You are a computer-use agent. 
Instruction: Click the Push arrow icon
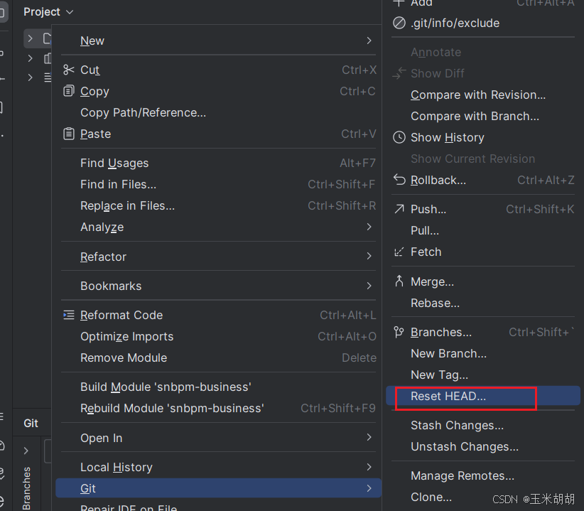(399, 209)
